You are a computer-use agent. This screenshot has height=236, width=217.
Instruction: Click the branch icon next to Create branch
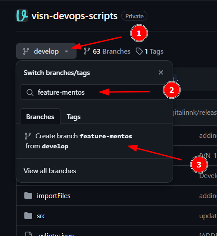(x=28, y=136)
